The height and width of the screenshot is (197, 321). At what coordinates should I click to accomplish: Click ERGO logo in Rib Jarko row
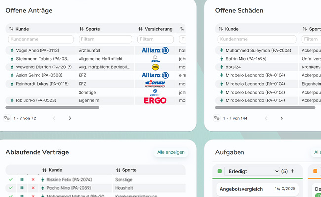pos(155,100)
